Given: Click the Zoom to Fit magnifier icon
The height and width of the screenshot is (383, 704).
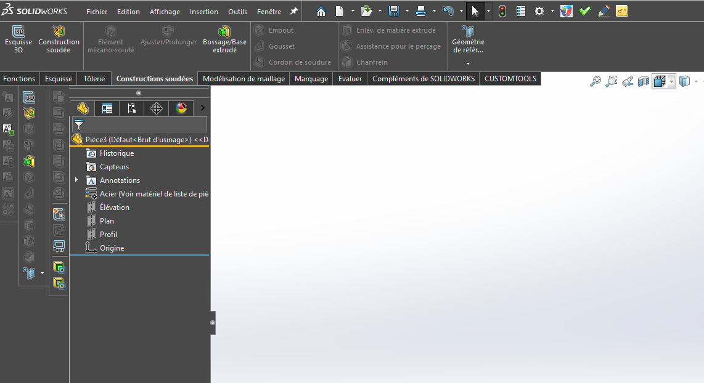Looking at the screenshot, I should (x=596, y=81).
